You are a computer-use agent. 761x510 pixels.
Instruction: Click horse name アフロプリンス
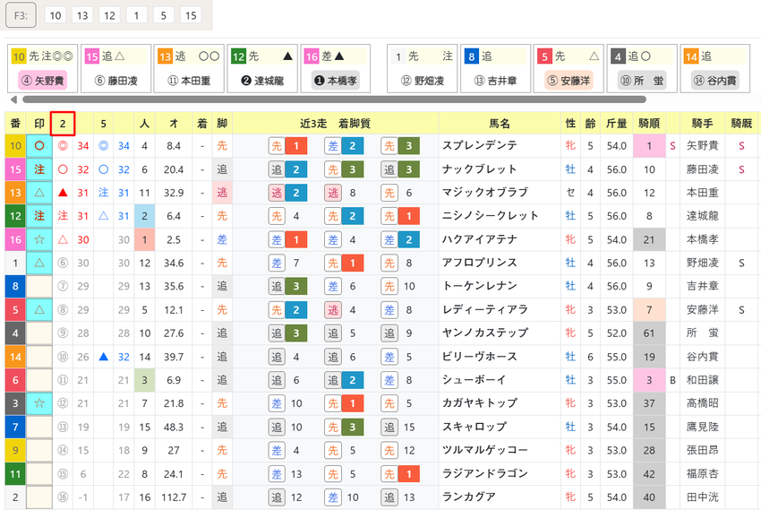[x=480, y=263]
